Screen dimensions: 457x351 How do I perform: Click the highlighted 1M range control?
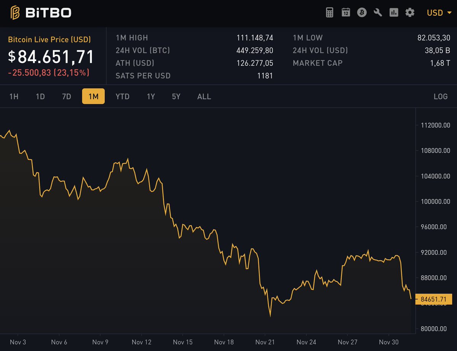(93, 97)
